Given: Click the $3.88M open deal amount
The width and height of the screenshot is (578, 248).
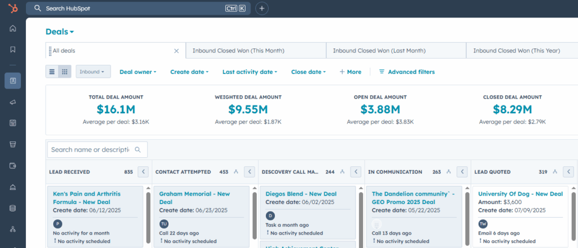Looking at the screenshot, I should click(x=380, y=110).
